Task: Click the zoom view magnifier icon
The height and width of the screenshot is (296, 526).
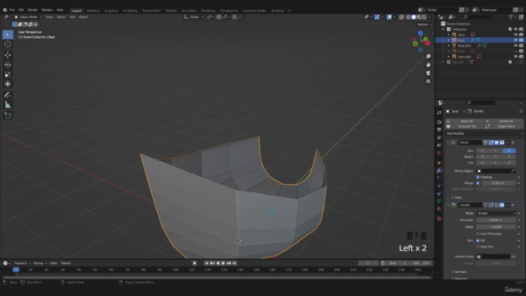Action: (428, 57)
